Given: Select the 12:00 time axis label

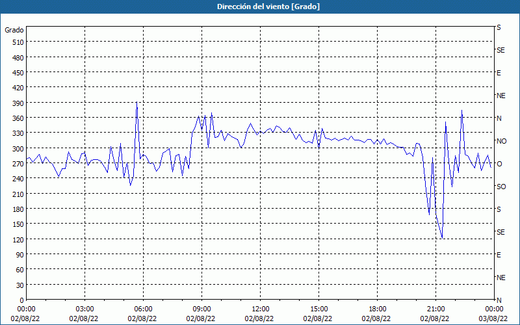Looking at the screenshot, I should click(x=261, y=309).
